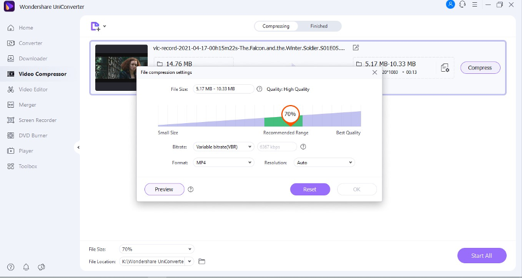
Task: Open the Resolution Auto dropdown
Action: tap(324, 163)
